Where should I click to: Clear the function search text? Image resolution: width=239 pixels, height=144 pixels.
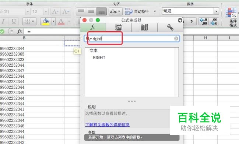[176, 39]
